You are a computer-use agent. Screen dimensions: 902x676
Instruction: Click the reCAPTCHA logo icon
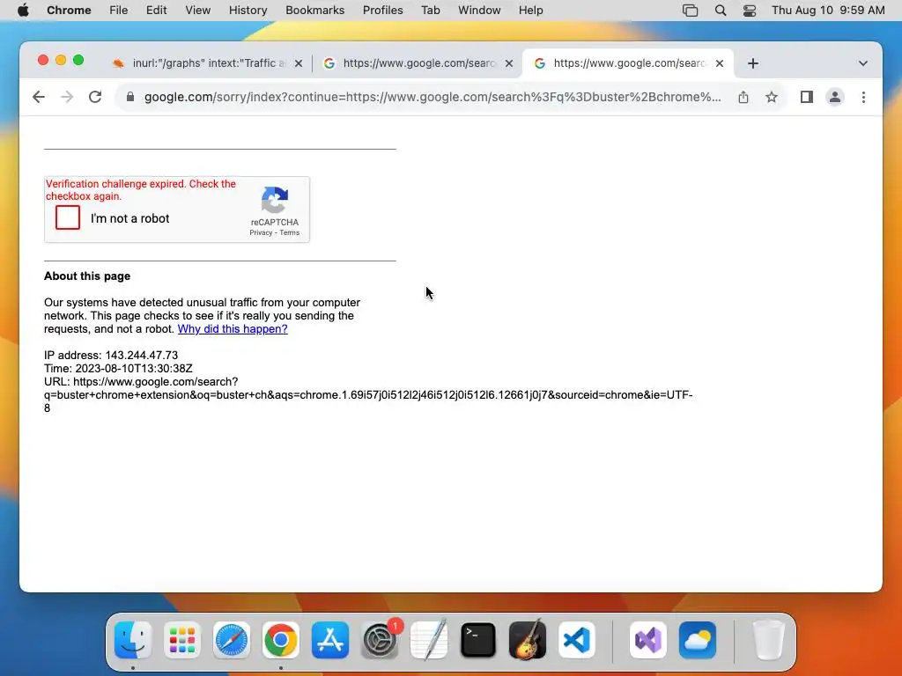[275, 200]
